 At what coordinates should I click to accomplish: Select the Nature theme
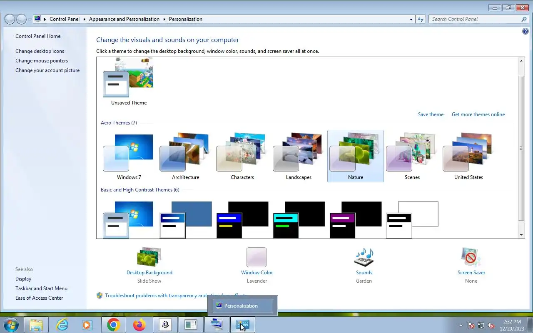pyautogui.click(x=356, y=156)
